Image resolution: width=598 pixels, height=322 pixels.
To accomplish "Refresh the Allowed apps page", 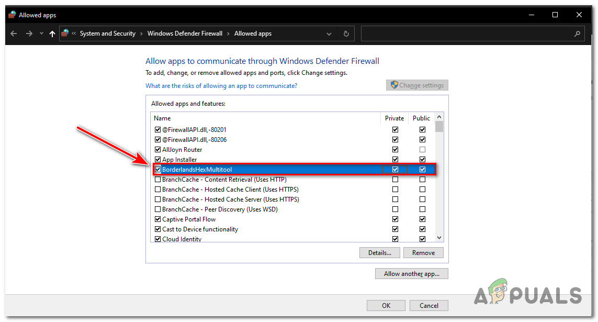I will 346,33.
